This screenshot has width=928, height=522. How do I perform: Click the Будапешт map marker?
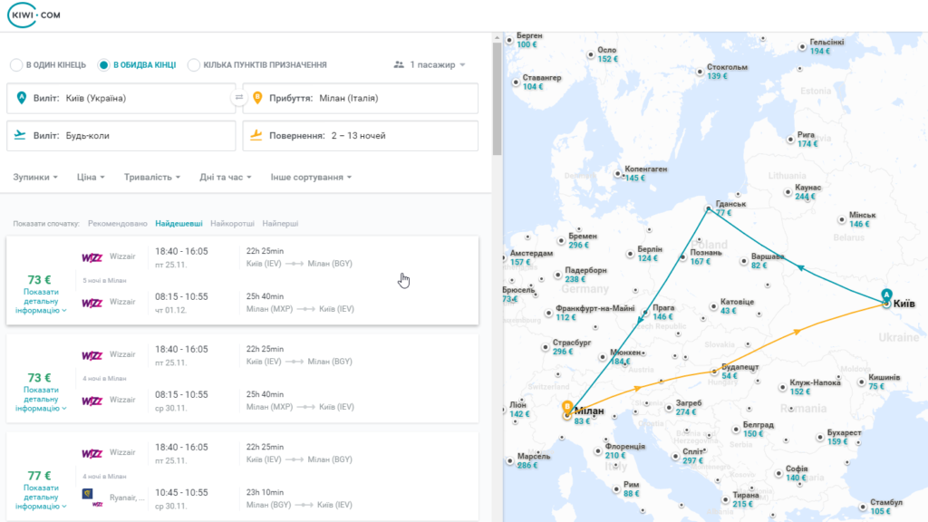[x=714, y=372]
